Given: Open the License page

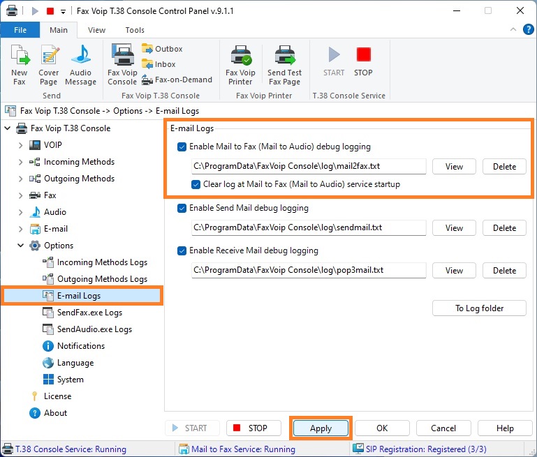Looking at the screenshot, I should (x=51, y=396).
